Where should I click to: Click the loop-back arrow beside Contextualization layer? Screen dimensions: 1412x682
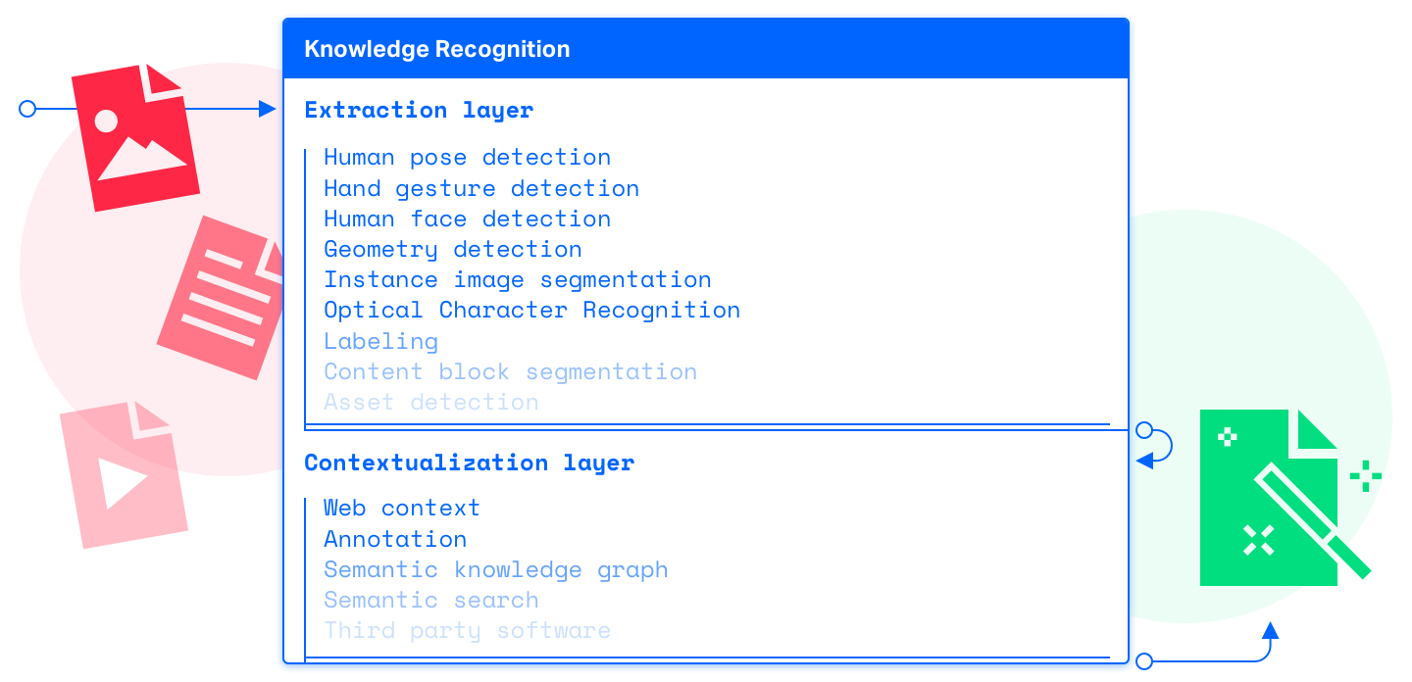coord(1153,445)
